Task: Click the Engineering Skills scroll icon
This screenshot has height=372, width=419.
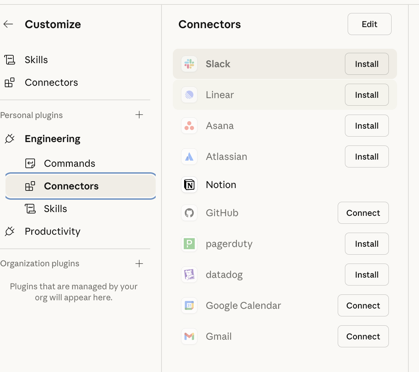Action: click(x=30, y=209)
